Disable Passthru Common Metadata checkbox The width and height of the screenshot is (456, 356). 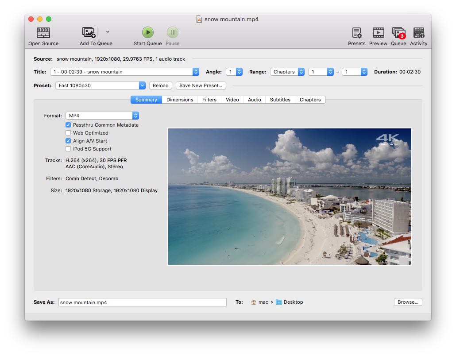click(68, 125)
